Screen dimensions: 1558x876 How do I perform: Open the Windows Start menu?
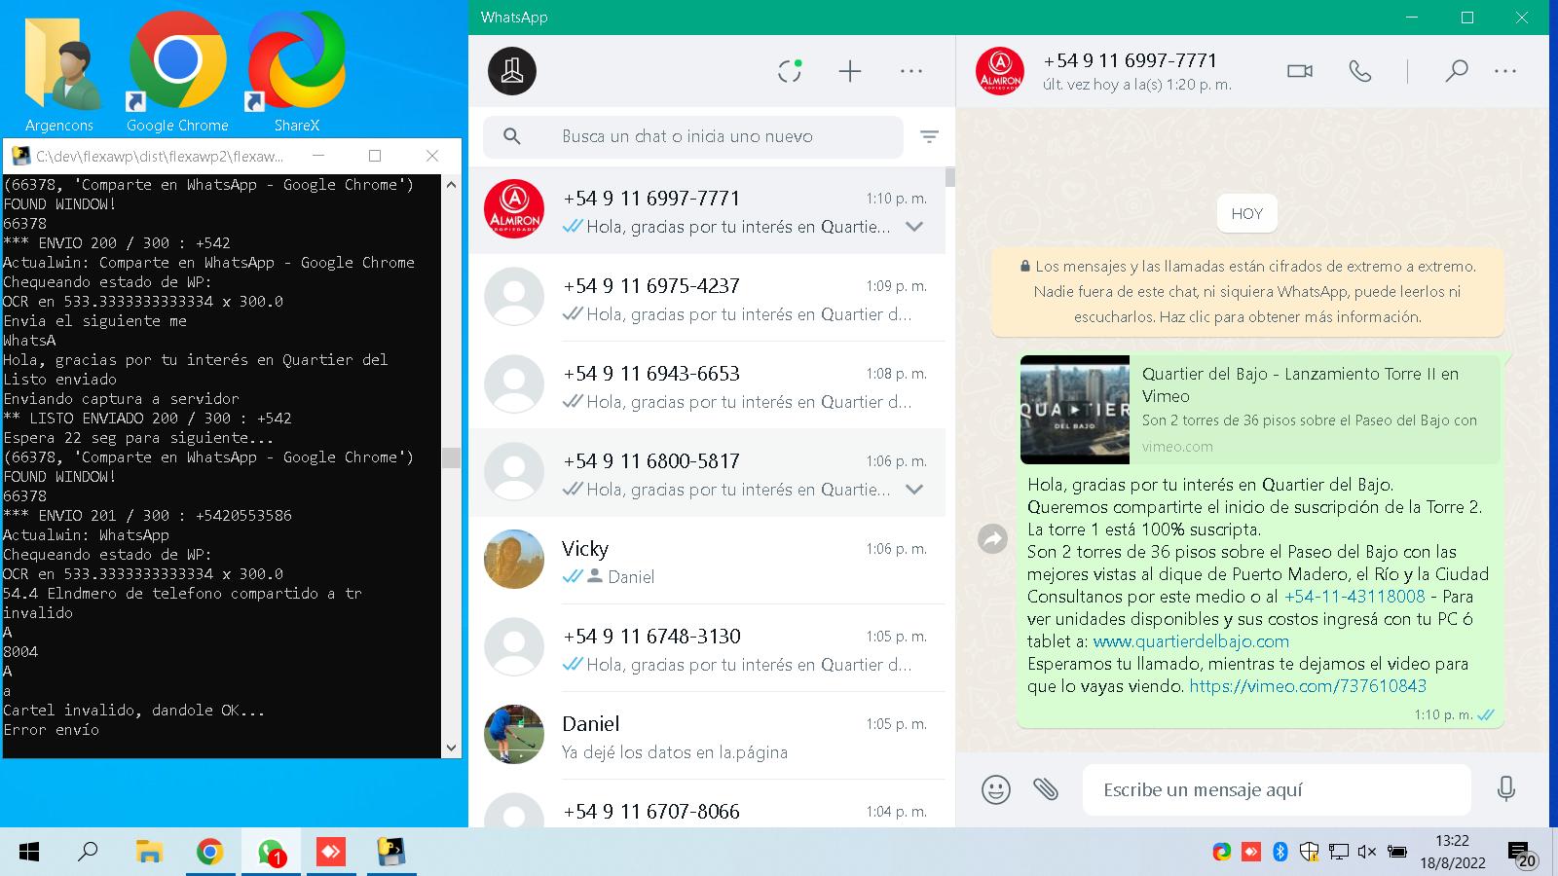tap(29, 853)
